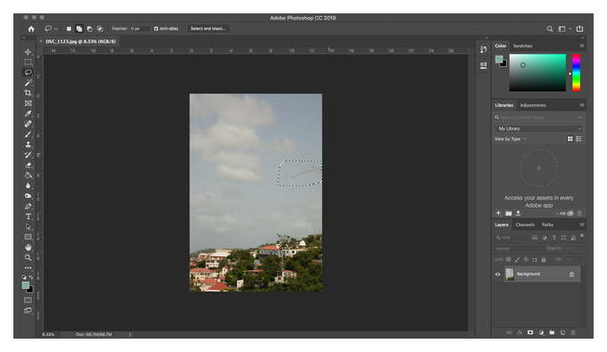Enable Intersect with Selection mode
607x352 pixels.
coord(100,29)
